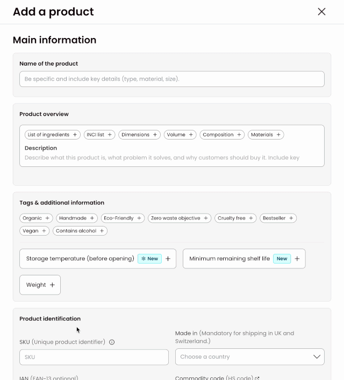
Task: Click plus icon on Volume chip
Action: [x=191, y=135]
